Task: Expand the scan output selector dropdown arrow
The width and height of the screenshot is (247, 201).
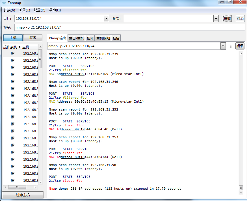Action: point(223,46)
